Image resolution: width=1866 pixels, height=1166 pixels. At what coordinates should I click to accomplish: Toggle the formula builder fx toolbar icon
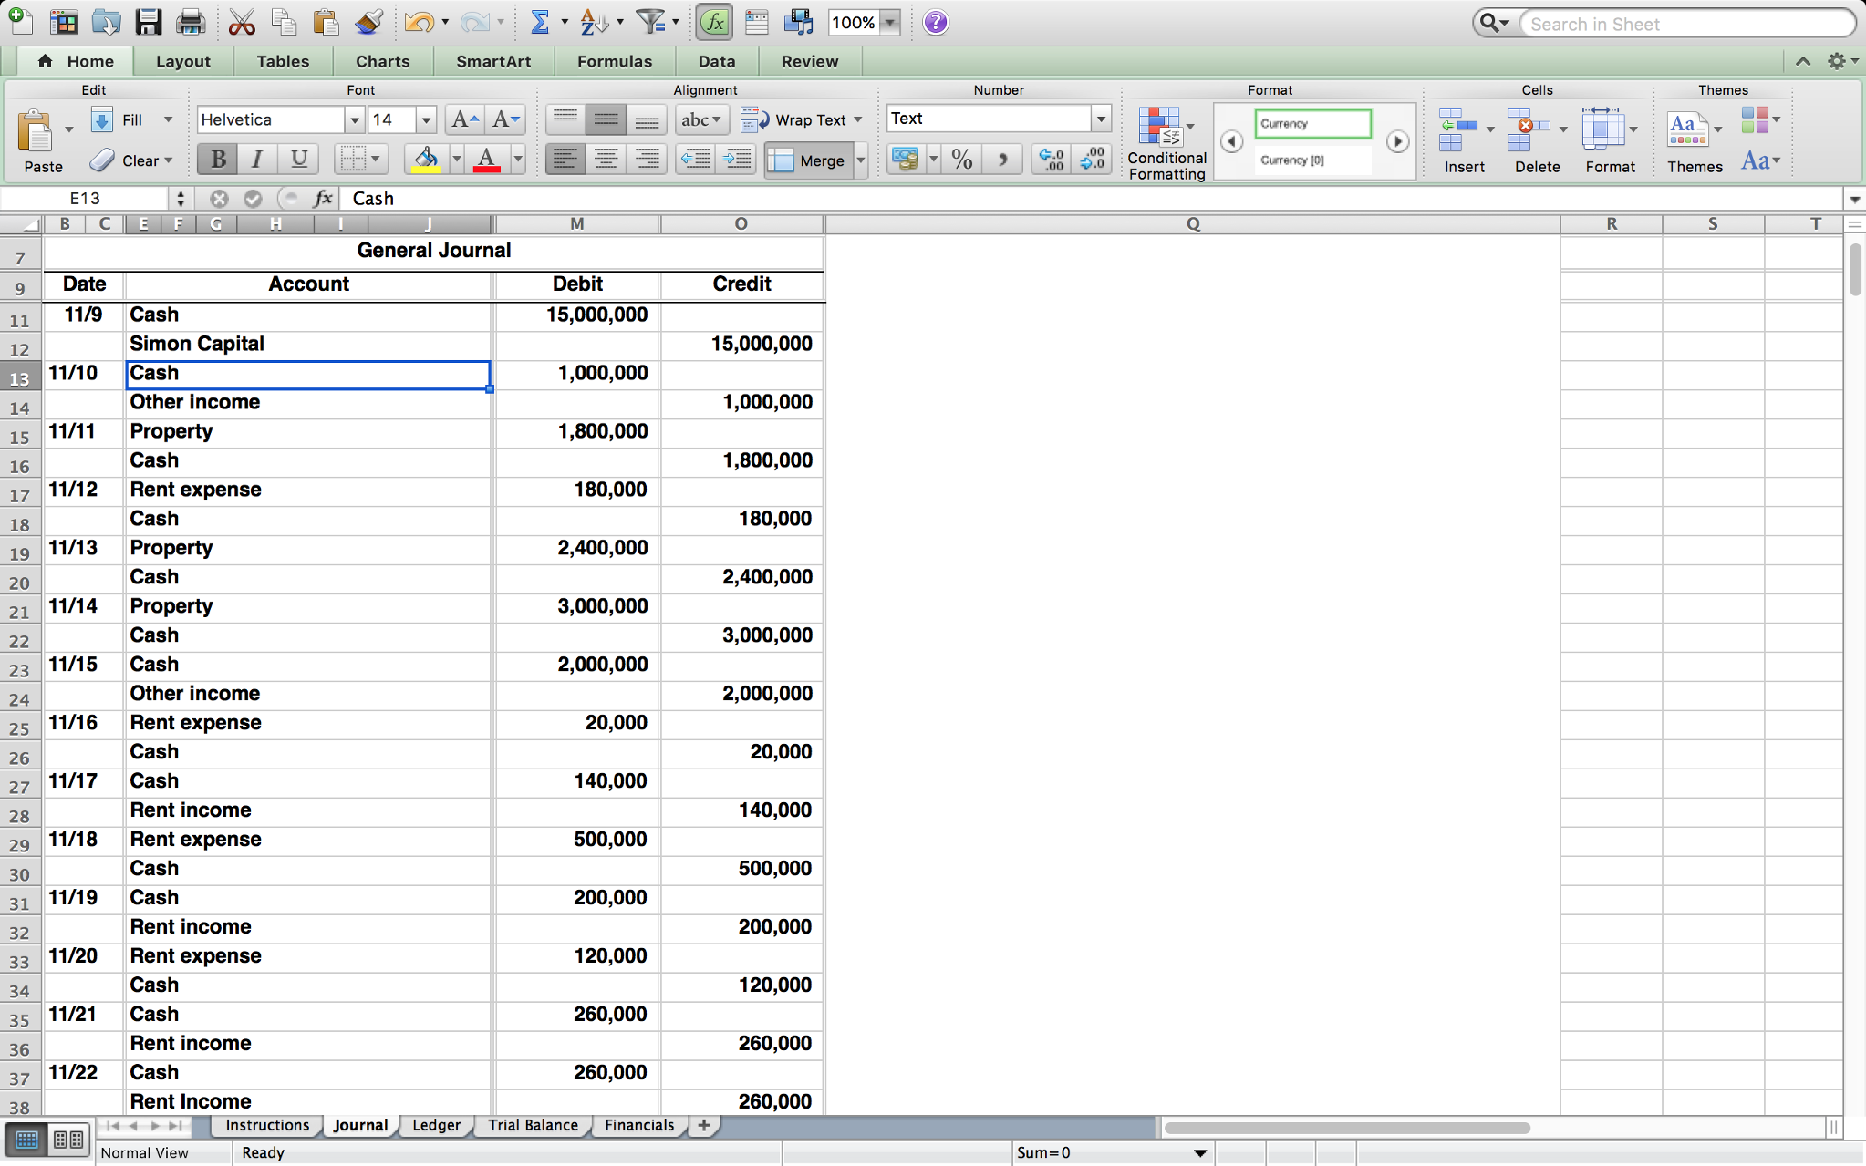[x=714, y=22]
